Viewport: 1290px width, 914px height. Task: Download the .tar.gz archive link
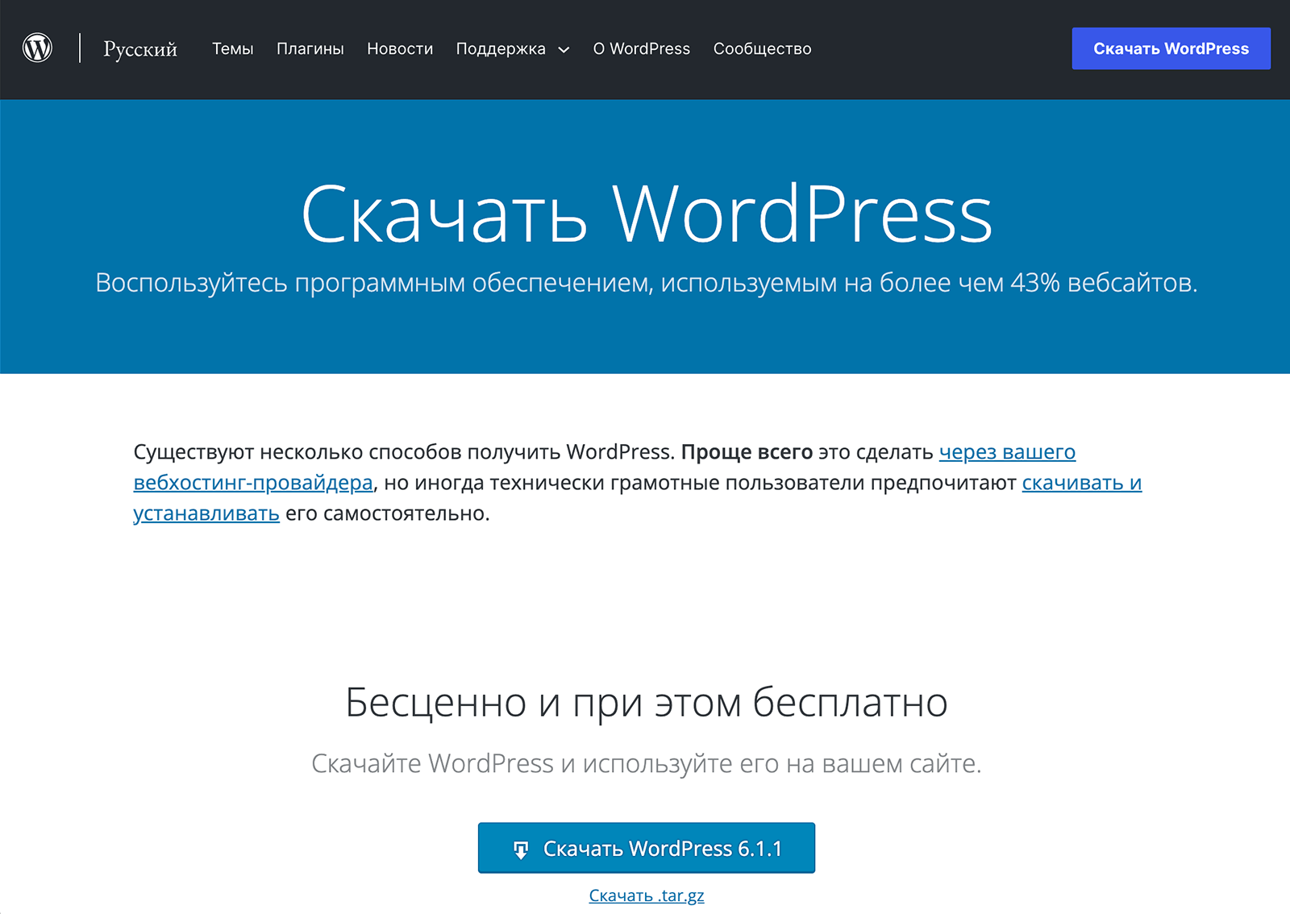coord(647,895)
